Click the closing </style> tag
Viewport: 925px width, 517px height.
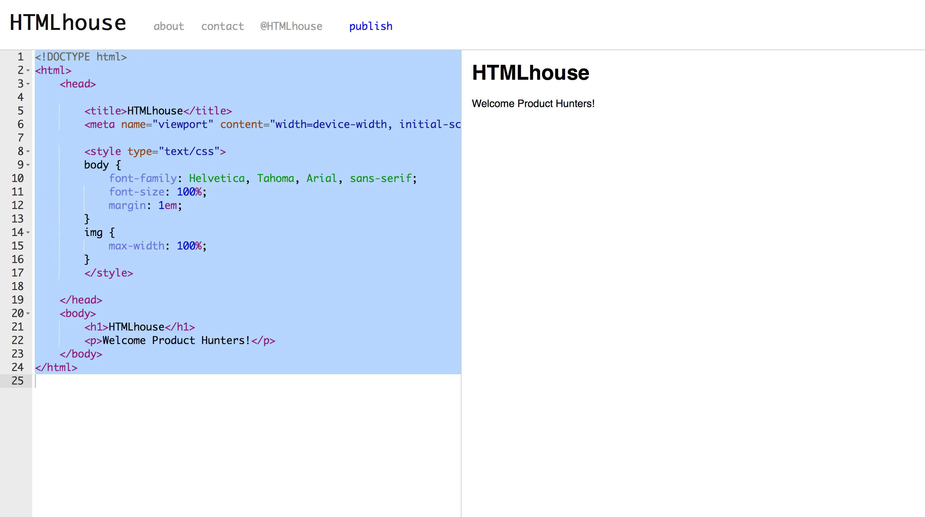pyautogui.click(x=109, y=273)
